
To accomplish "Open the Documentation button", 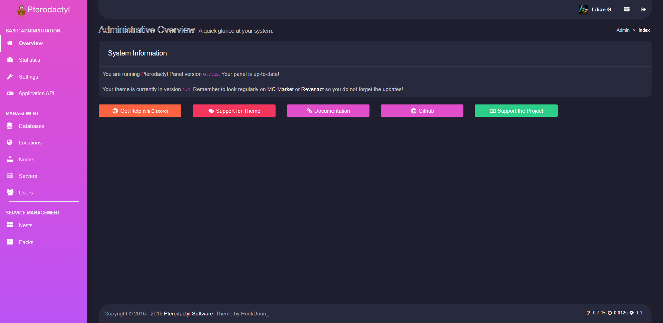I will tap(328, 111).
